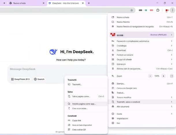Open the Chrome three-dot menu button
The height and width of the screenshot is (135, 176).
click(173, 10)
